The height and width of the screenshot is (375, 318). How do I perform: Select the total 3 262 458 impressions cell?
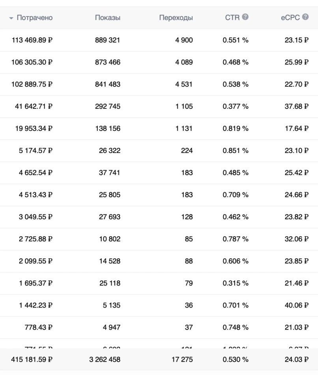click(105, 360)
